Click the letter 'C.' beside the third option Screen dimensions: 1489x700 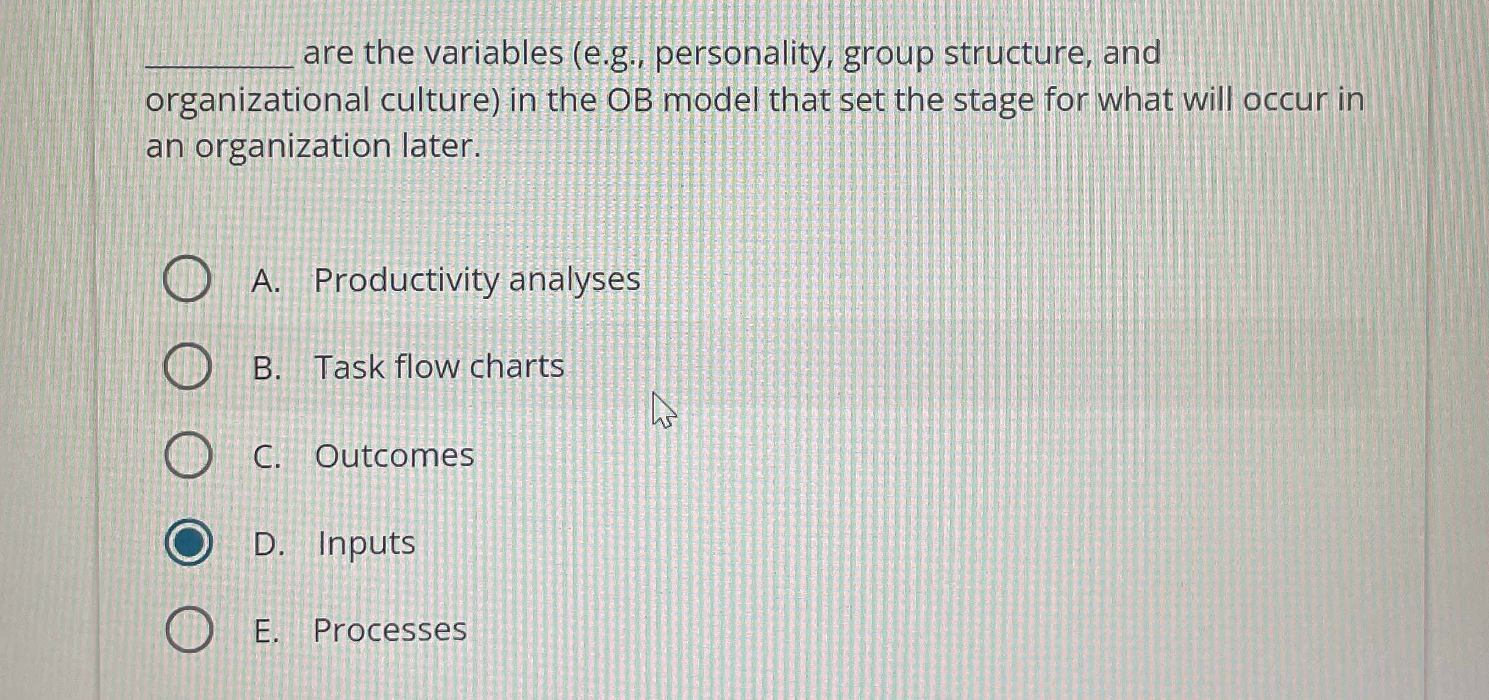267,454
